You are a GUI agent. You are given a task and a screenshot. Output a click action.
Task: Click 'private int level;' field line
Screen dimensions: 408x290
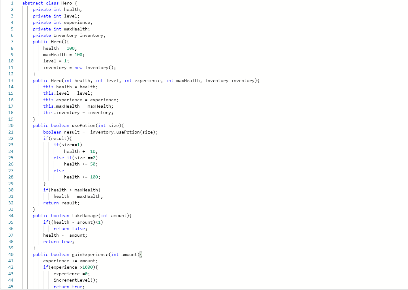56,16
